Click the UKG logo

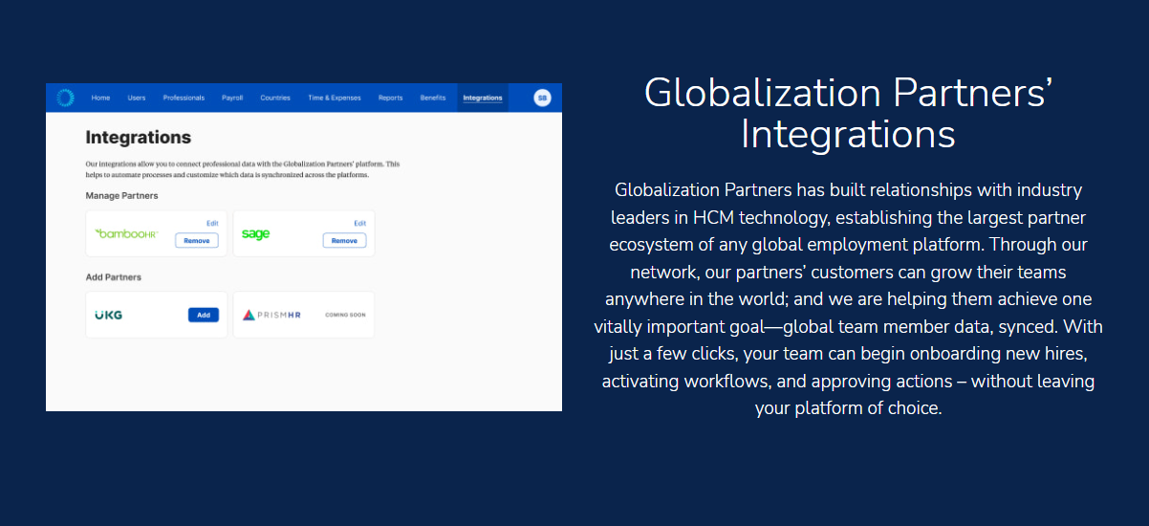pos(109,315)
